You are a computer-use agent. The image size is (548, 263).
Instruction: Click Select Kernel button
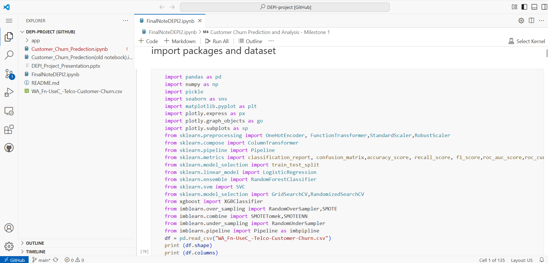tap(527, 41)
